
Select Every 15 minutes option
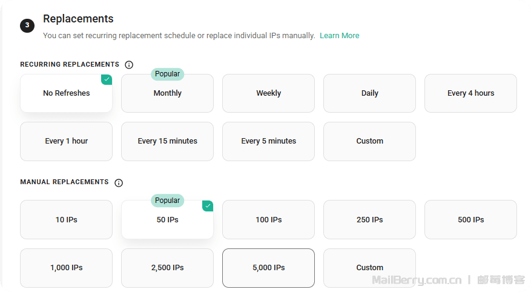pos(167,141)
